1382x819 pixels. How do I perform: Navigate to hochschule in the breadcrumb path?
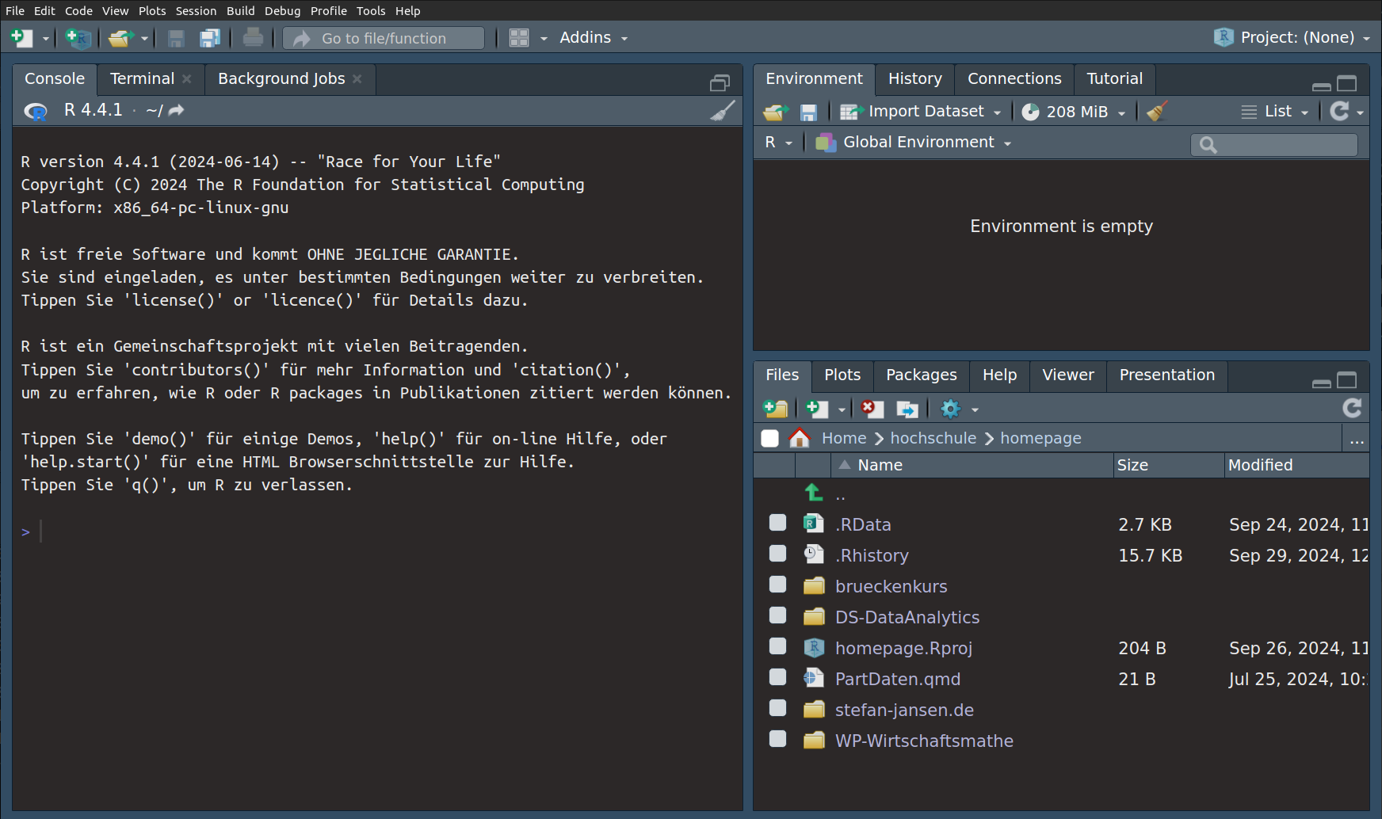pos(933,438)
